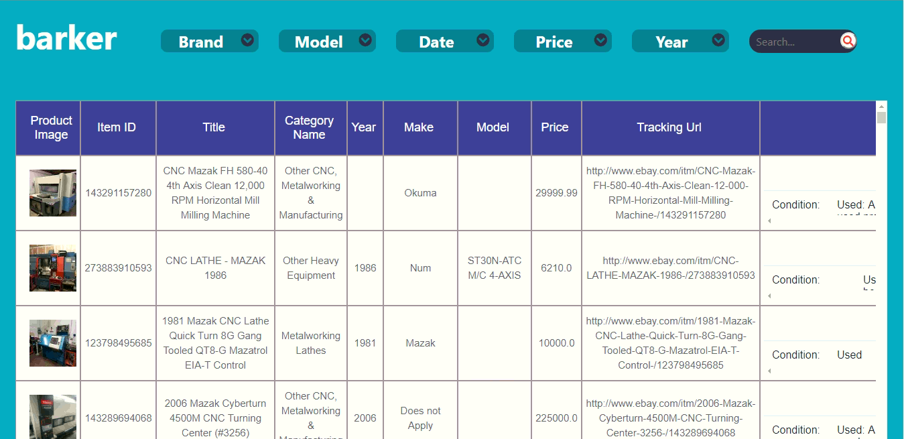Open the CNC-LATHE-MAZAK-1986 eBay tracking URL
Image resolution: width=904 pixels, height=439 pixels.
670,268
